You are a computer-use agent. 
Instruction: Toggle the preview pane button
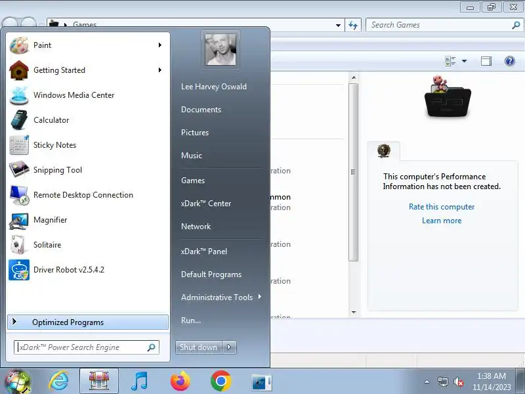pyautogui.click(x=486, y=61)
